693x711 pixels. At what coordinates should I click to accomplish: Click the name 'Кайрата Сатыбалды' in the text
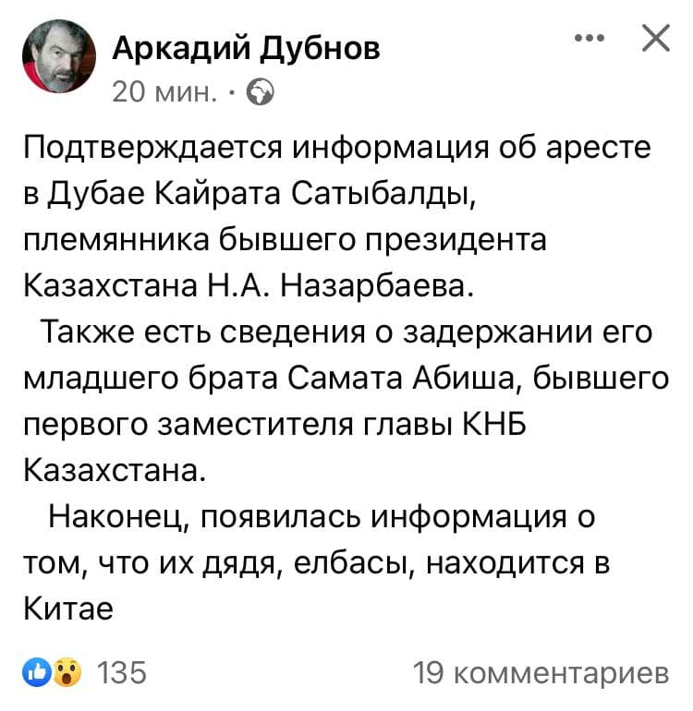[x=315, y=196]
